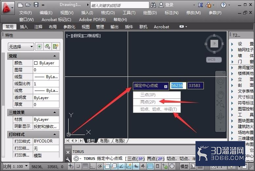Click the Help question mark icon
The image size is (255, 171).
pos(223,5)
